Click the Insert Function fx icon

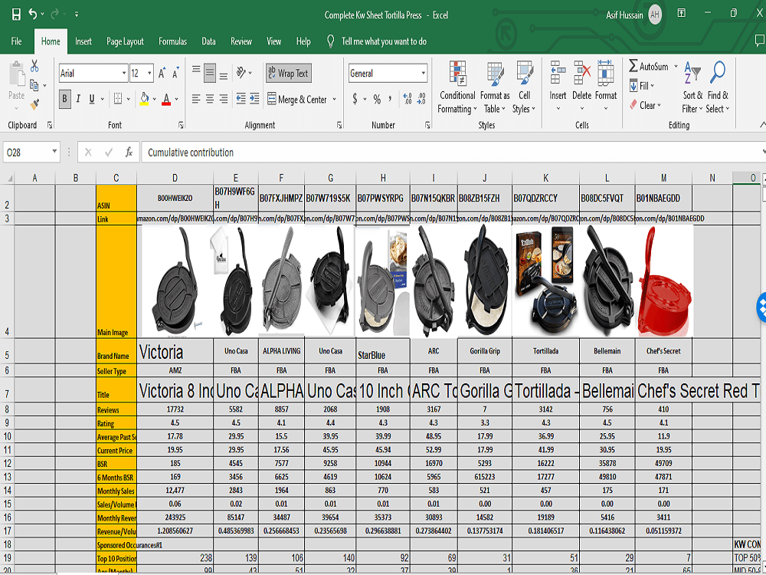pos(129,152)
